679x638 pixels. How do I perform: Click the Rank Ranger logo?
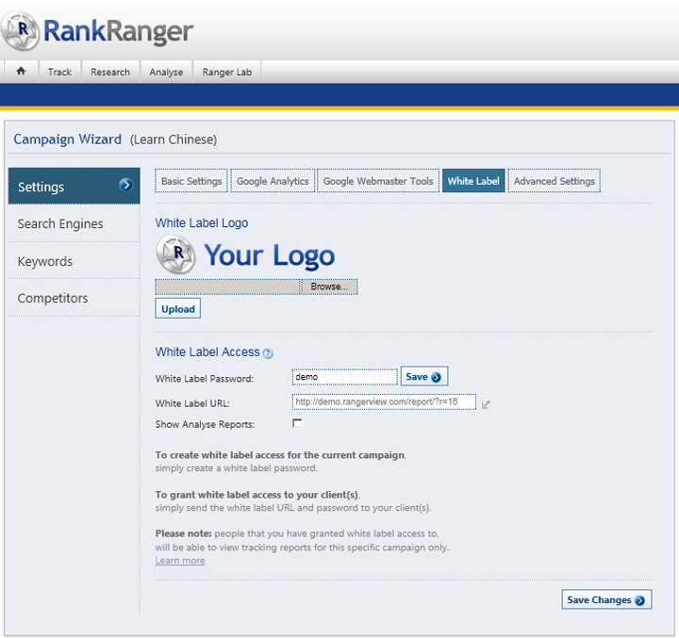[x=98, y=31]
